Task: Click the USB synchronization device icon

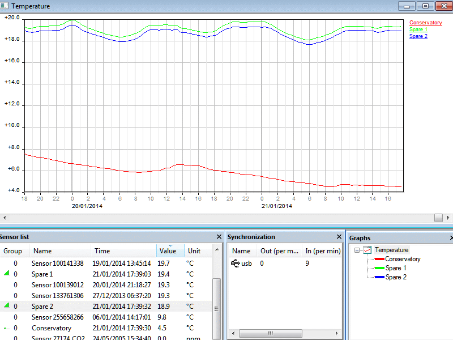Action: [x=236, y=263]
